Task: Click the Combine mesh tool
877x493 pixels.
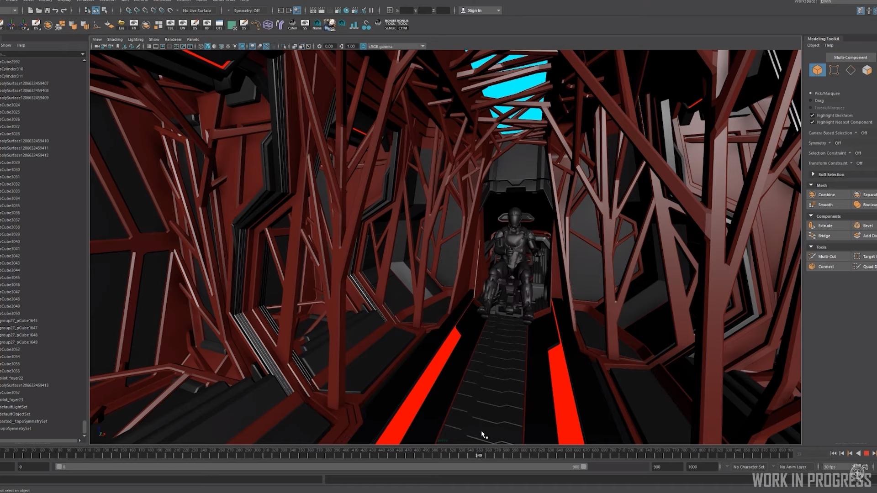Action: pos(826,194)
